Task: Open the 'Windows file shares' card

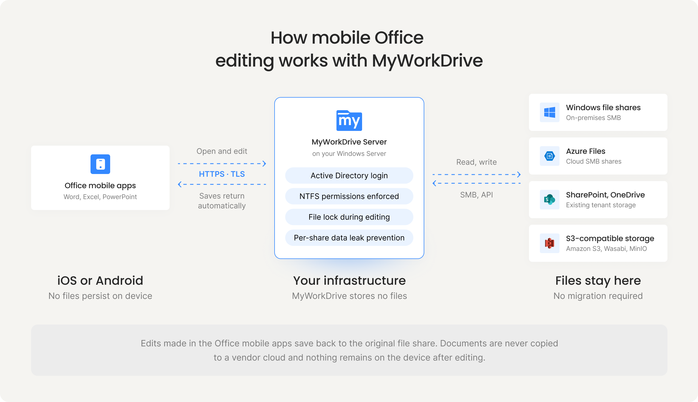Action: [x=598, y=112]
